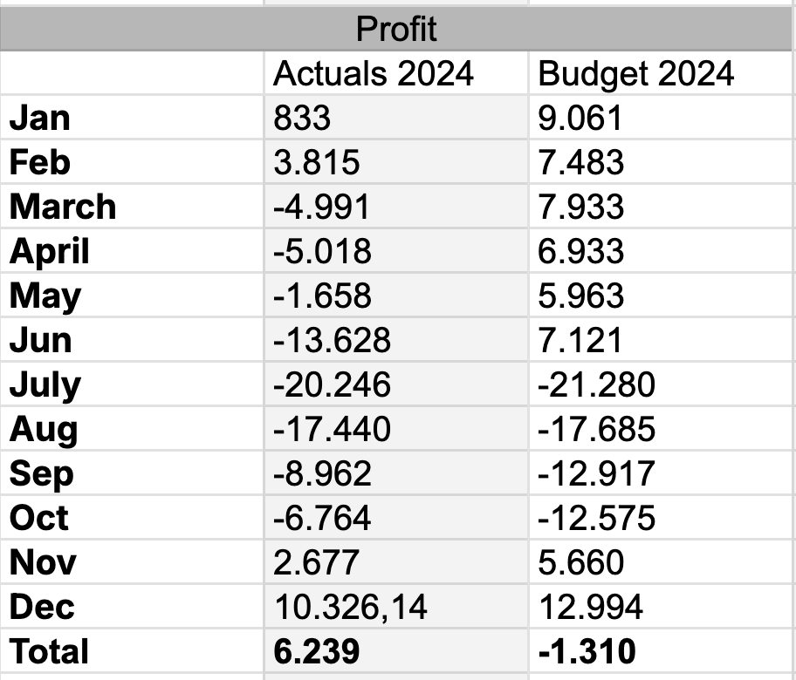The width and height of the screenshot is (796, 680).
Task: Select the Actuals 2024 column header cell
Action: click(x=395, y=74)
